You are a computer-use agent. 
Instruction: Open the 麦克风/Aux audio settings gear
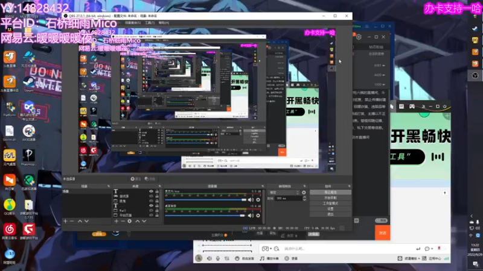point(258,200)
